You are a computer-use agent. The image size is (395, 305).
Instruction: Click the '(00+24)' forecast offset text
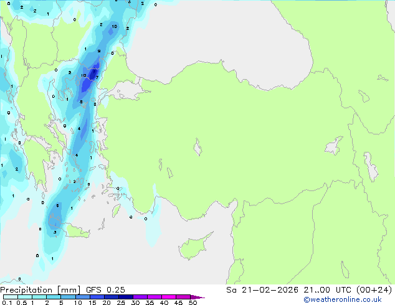374,290
